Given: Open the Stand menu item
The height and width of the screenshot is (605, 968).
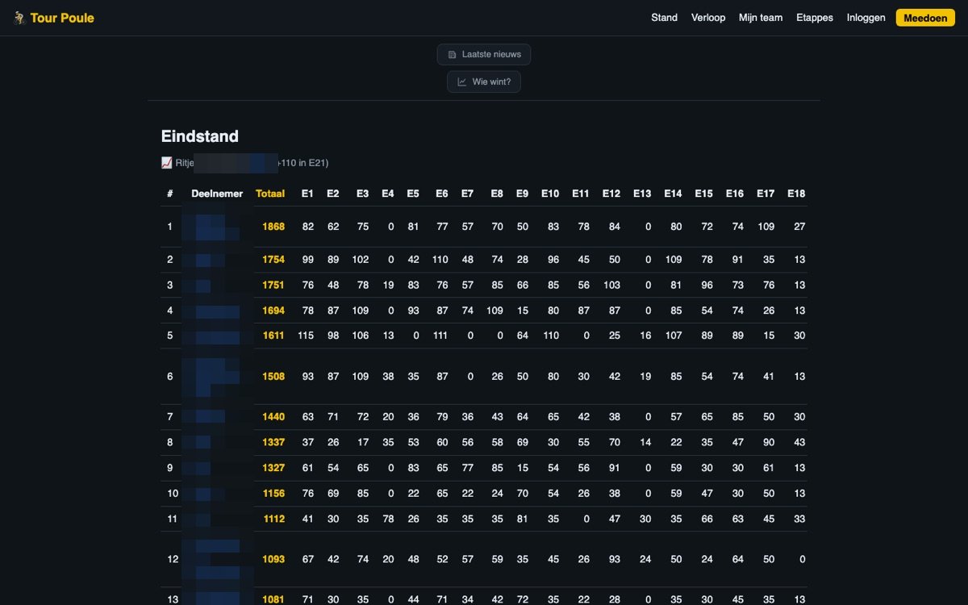Looking at the screenshot, I should (x=665, y=18).
